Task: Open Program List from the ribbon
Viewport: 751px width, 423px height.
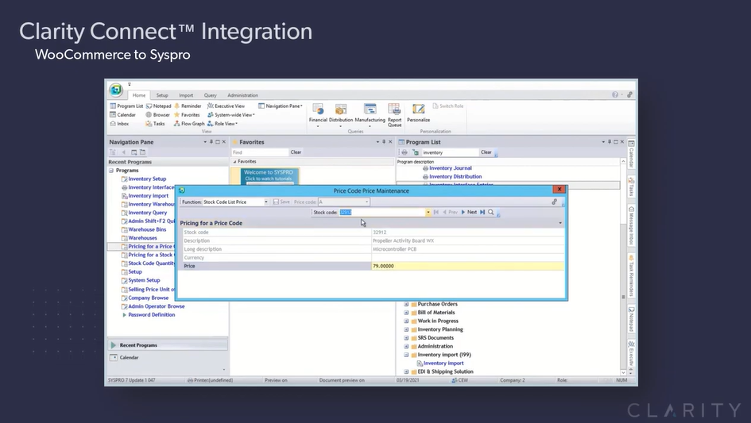Action: (126, 106)
